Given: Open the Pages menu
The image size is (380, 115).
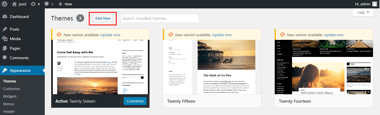Looking at the screenshot, I should click(23, 48).
